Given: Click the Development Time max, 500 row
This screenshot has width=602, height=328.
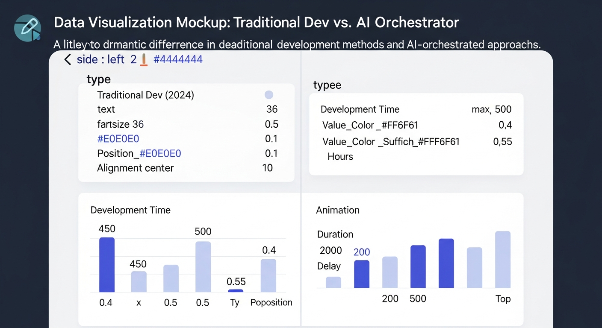Looking at the screenshot, I should (416, 109).
